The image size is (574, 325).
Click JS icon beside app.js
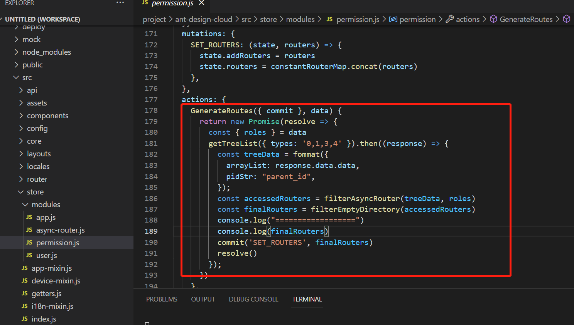(x=29, y=217)
